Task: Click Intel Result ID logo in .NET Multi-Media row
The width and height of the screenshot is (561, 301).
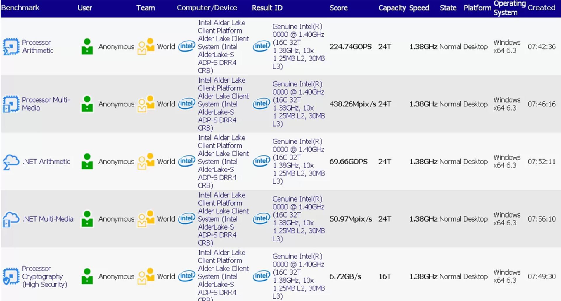Action: coord(262,218)
